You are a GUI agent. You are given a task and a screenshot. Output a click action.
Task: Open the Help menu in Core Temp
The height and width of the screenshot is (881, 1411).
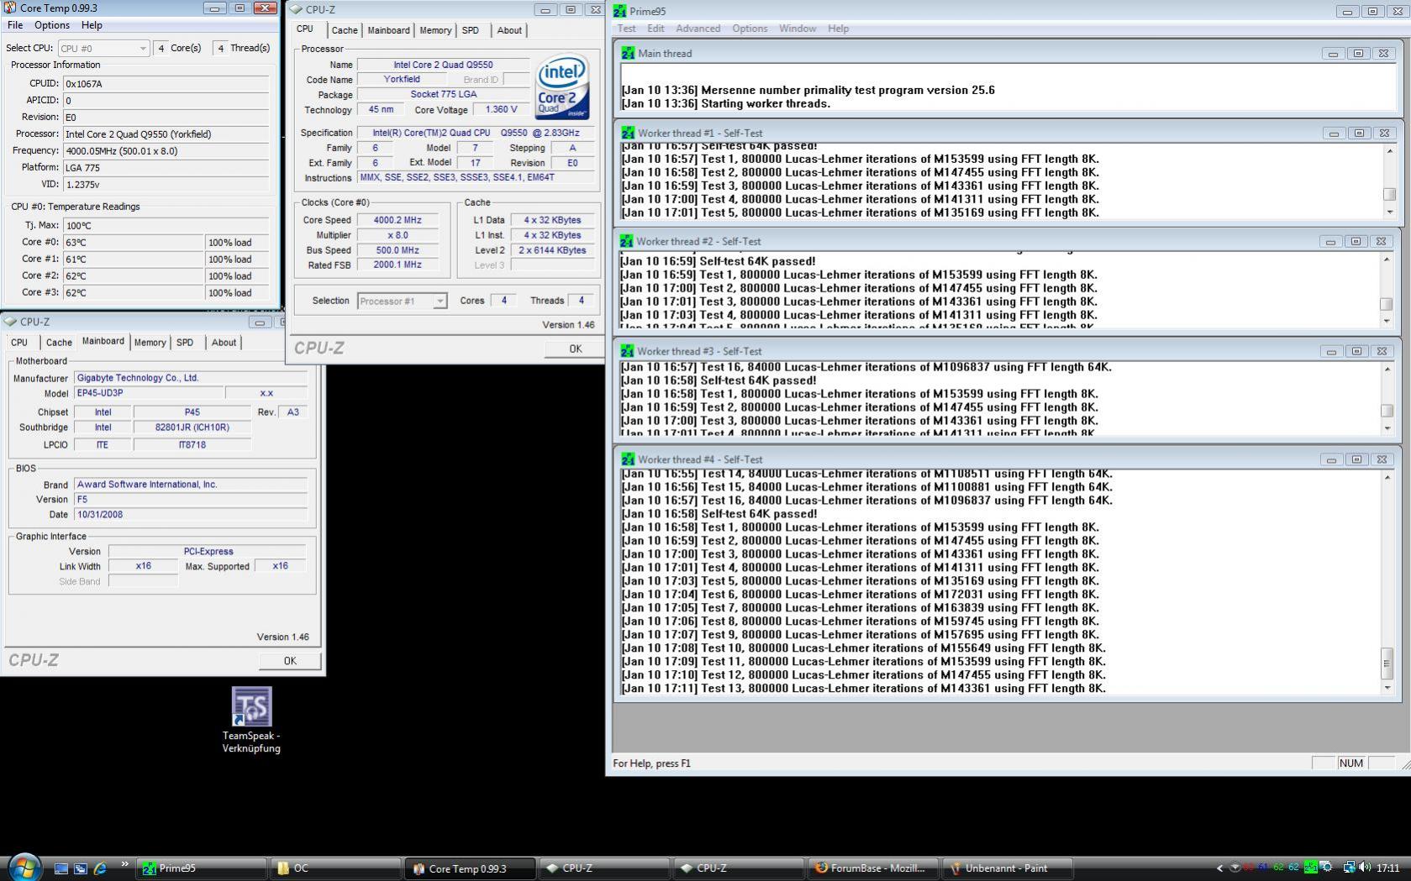tap(92, 25)
